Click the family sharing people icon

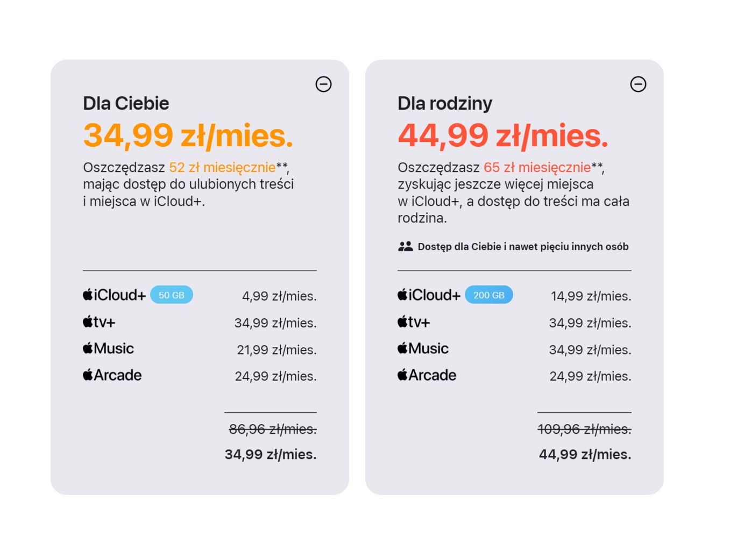(x=405, y=247)
